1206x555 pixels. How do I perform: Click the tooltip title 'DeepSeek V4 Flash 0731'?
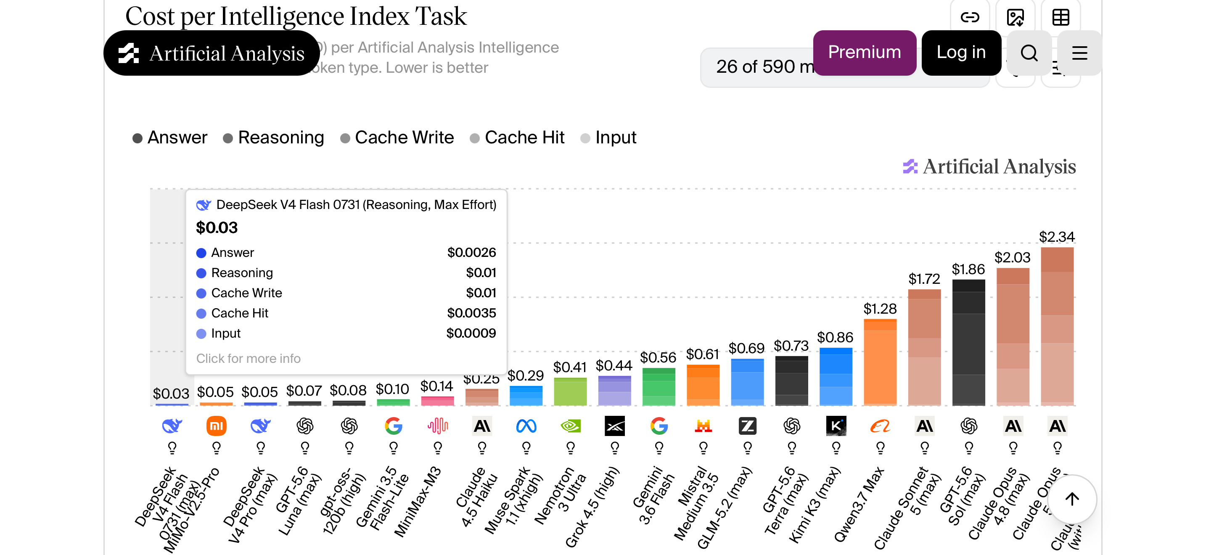pyautogui.click(x=288, y=204)
